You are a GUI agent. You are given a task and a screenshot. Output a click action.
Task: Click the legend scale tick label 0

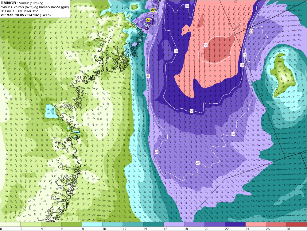click(x=1, y=229)
